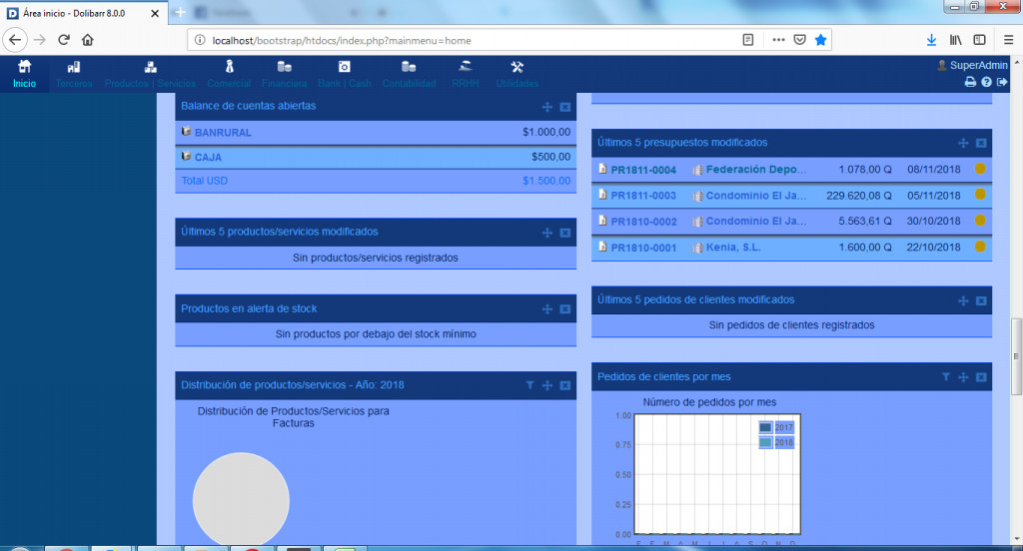
Task: Close the Balance de cuentas abiertas box
Action: pyautogui.click(x=565, y=107)
